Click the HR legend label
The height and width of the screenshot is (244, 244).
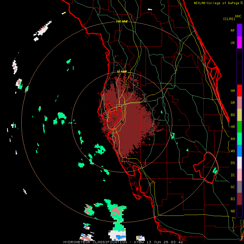(233, 127)
